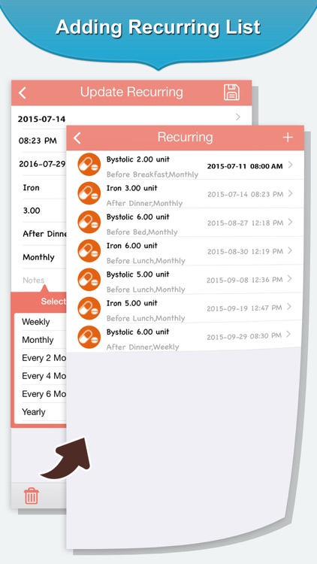Open chevron on 2015-09-08 12:36 PM row
317x564 pixels.
(291, 279)
